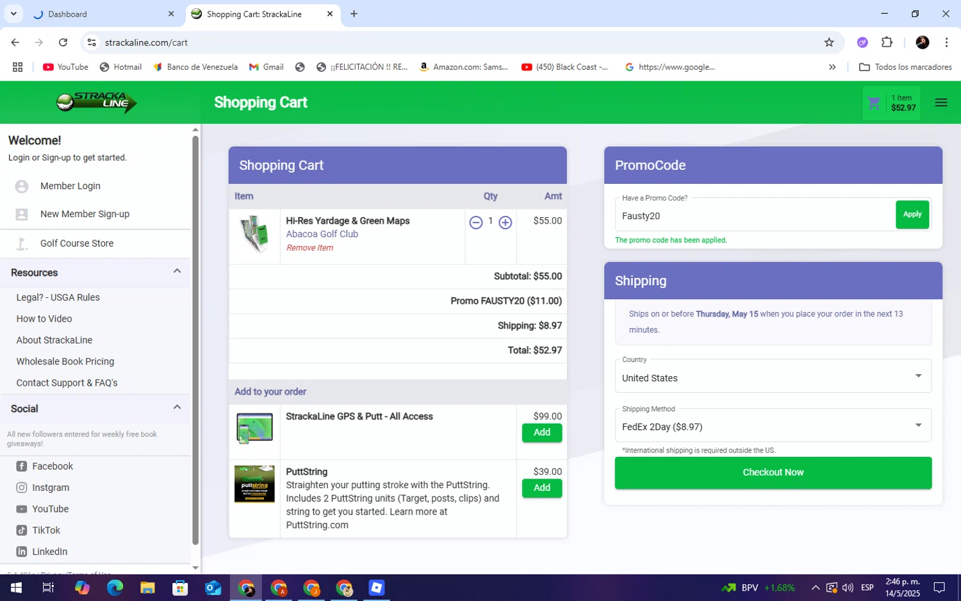Open the taskbar volume control

(848, 588)
